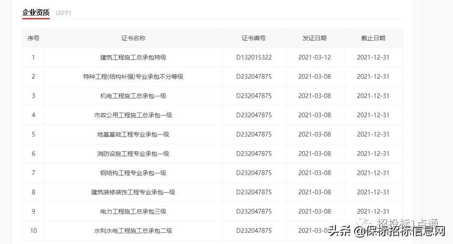Select 钢结构工程专业承包一级 certificate name
Screen dimensions: 453x244
[x=133, y=173]
